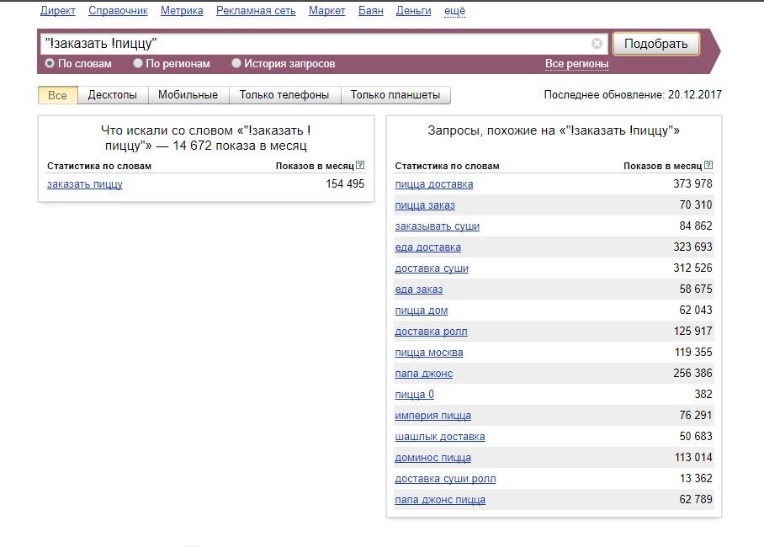Switch to the 'Десктопы' tab

(113, 95)
